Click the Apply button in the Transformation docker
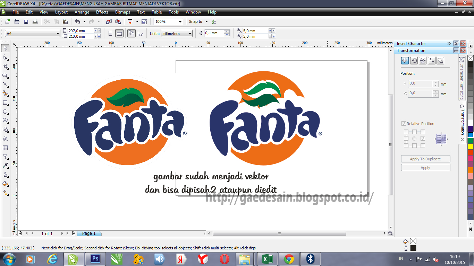Viewport: 474px width, 266px height. pos(425,168)
